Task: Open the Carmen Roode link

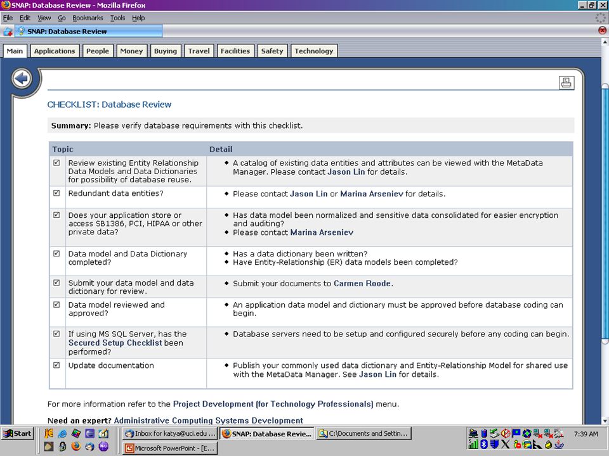Action: pos(362,284)
